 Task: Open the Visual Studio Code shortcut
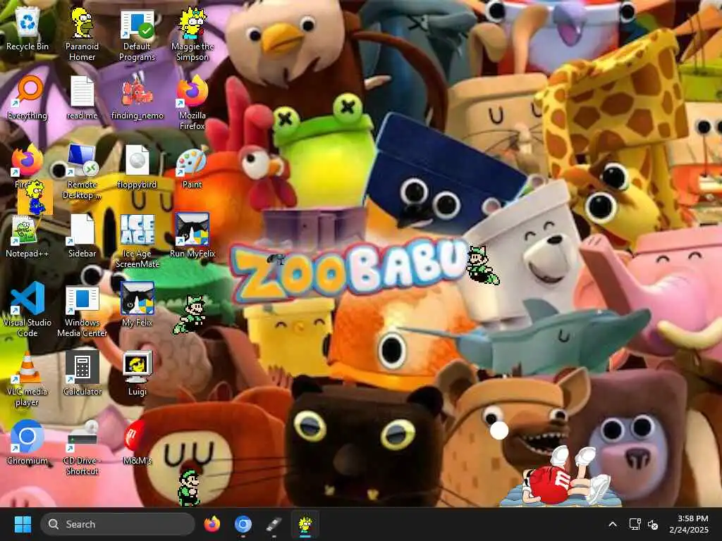pos(27,310)
